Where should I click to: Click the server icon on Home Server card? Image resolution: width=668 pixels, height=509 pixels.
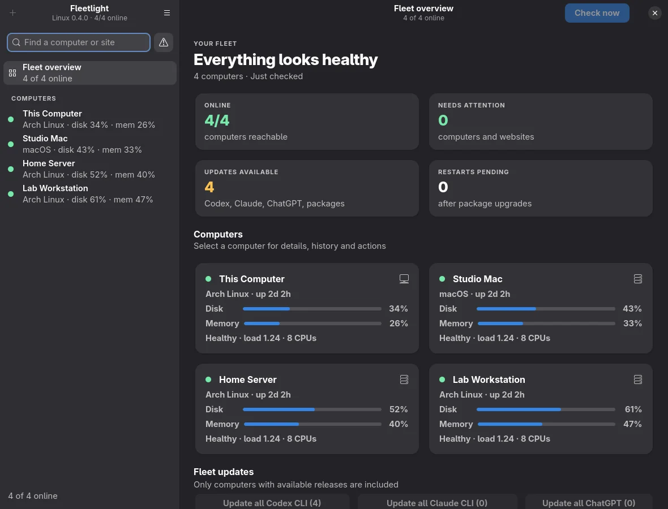coord(404,379)
